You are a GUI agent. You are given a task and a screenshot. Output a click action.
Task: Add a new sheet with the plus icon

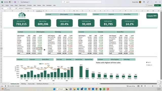click(x=54, y=84)
